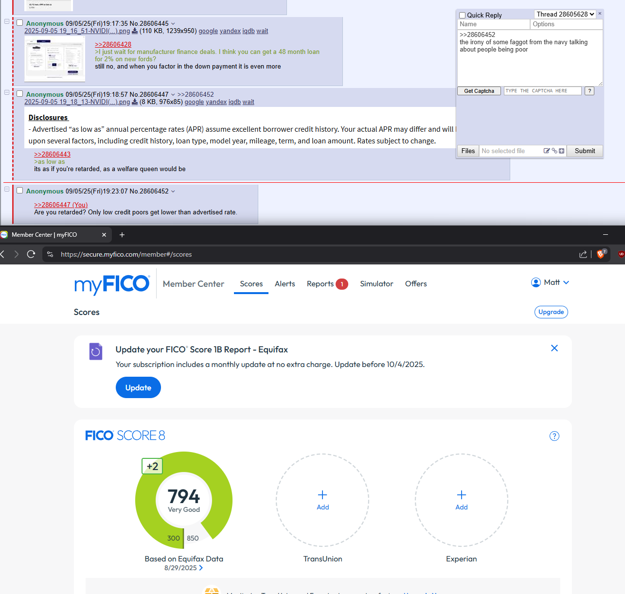Image resolution: width=625 pixels, height=594 pixels.
Task: Tick checkbox for post No.28606452
Action: pyautogui.click(x=20, y=191)
